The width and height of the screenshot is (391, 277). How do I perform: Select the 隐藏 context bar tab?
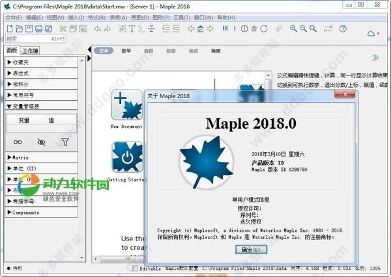point(216,51)
